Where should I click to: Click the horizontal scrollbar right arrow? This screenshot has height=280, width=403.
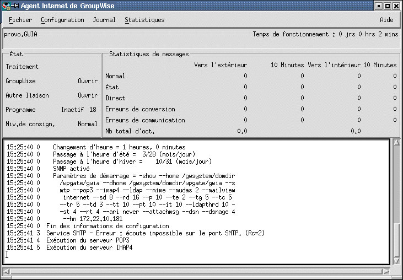click(x=385, y=271)
